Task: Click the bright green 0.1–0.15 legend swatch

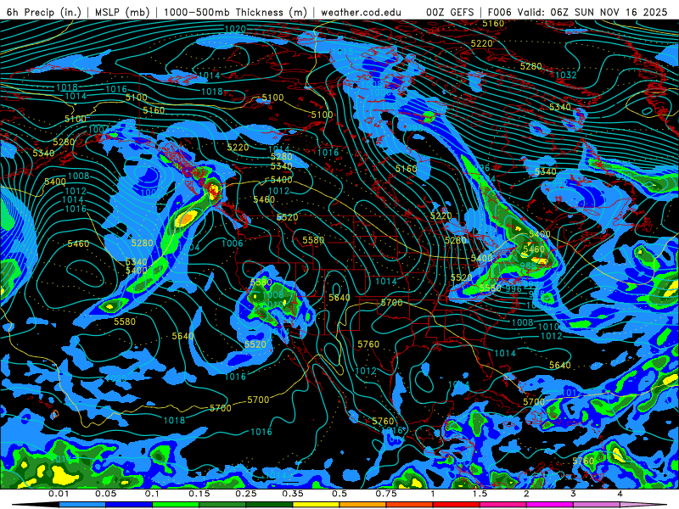Action: [176, 505]
